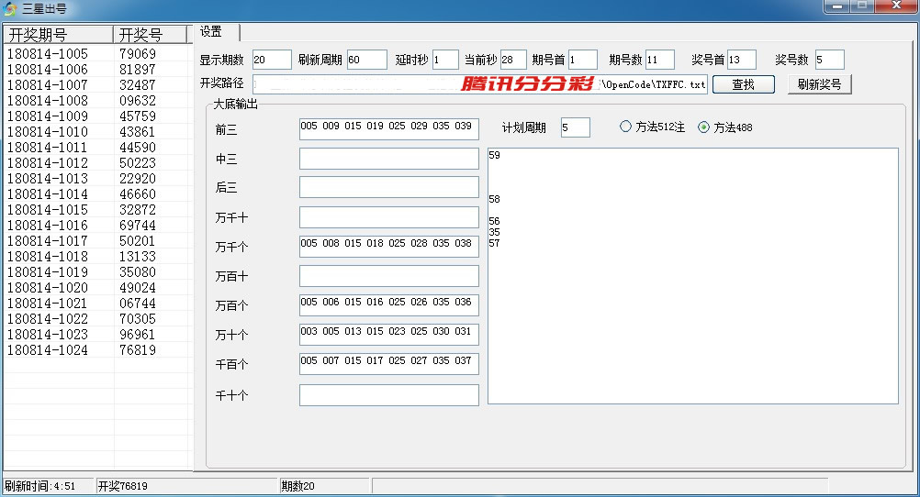Viewport: 920px width, 497px height.
Task: Click the 开奖期号 column header
Action: pyautogui.click(x=58, y=35)
